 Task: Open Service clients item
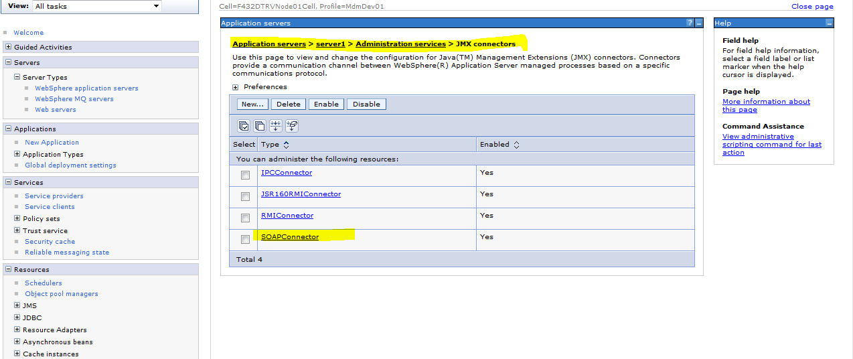point(50,206)
